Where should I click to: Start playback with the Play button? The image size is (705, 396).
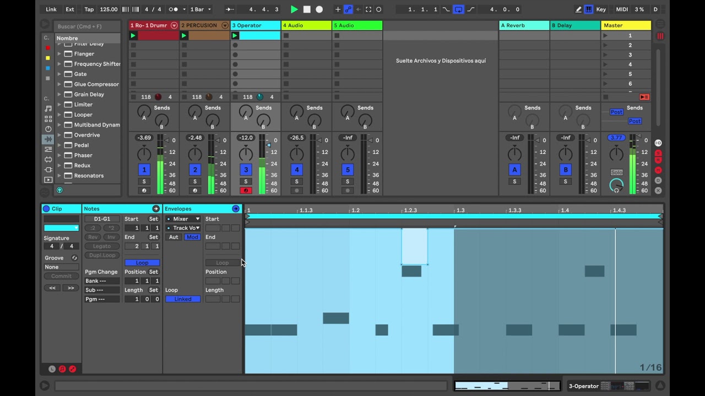[294, 9]
